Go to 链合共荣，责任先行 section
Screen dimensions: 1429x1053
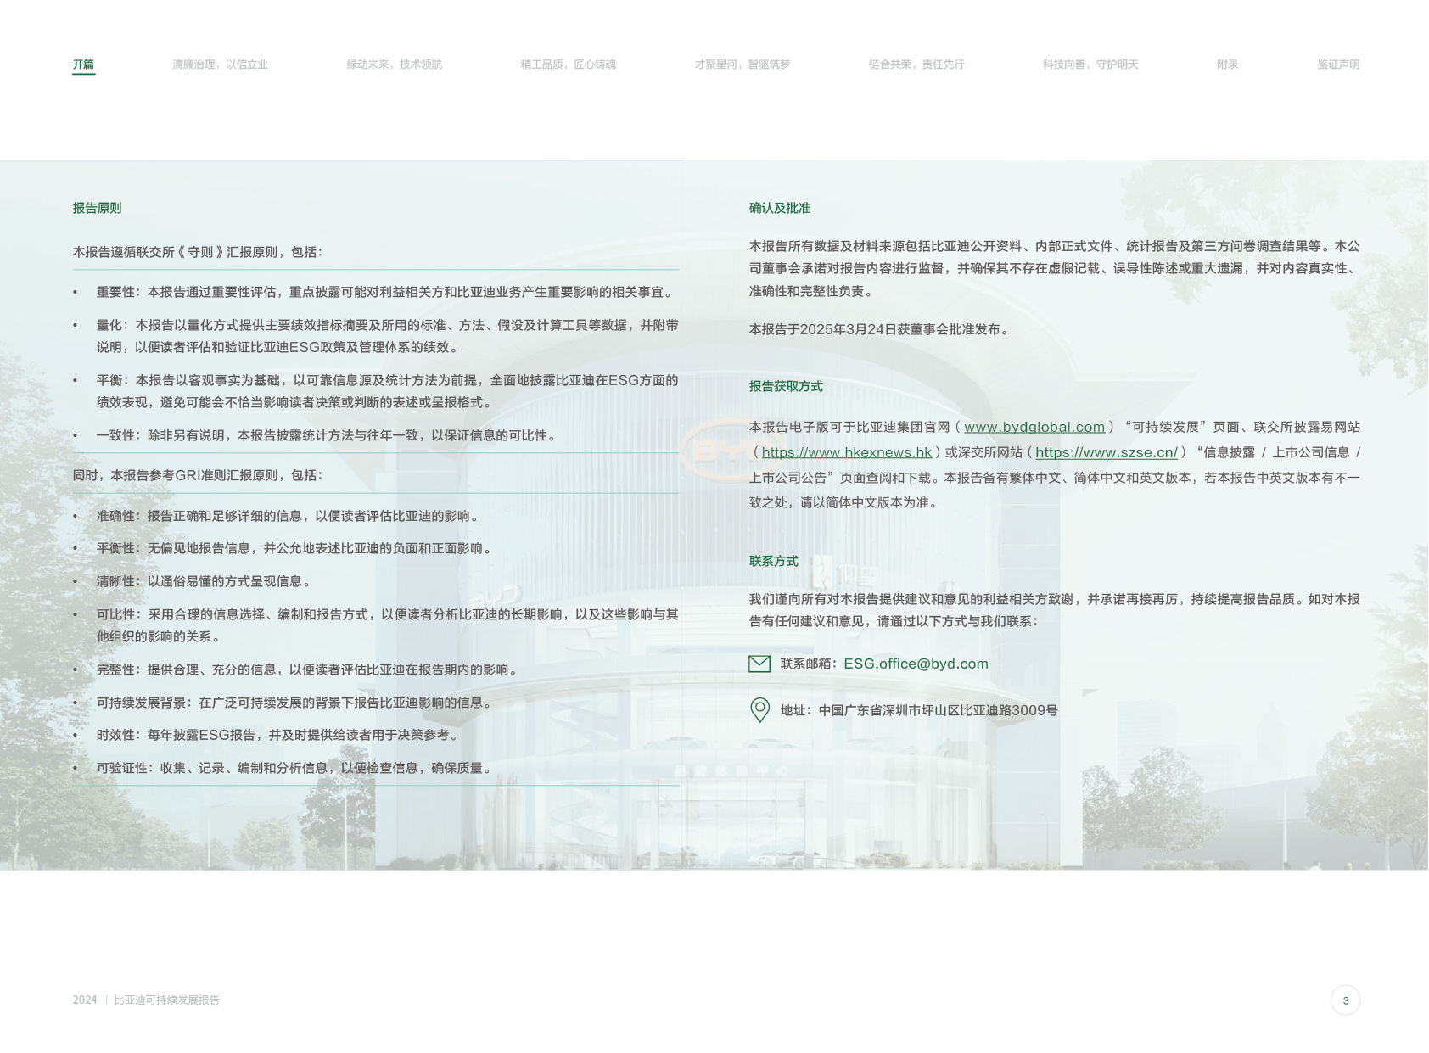tap(916, 64)
